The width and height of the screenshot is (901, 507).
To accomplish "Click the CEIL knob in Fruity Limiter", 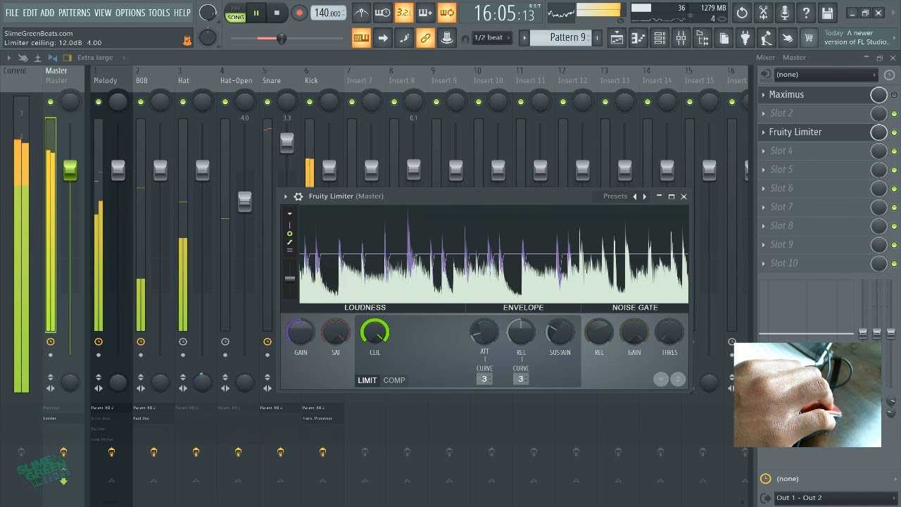I will click(x=374, y=332).
